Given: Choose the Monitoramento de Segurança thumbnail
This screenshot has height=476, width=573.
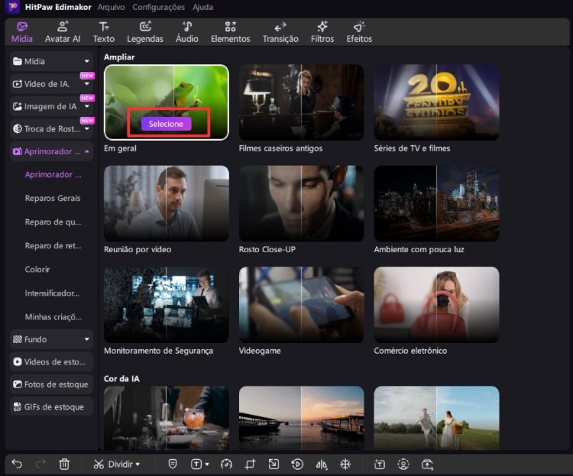Looking at the screenshot, I should 167,305.
